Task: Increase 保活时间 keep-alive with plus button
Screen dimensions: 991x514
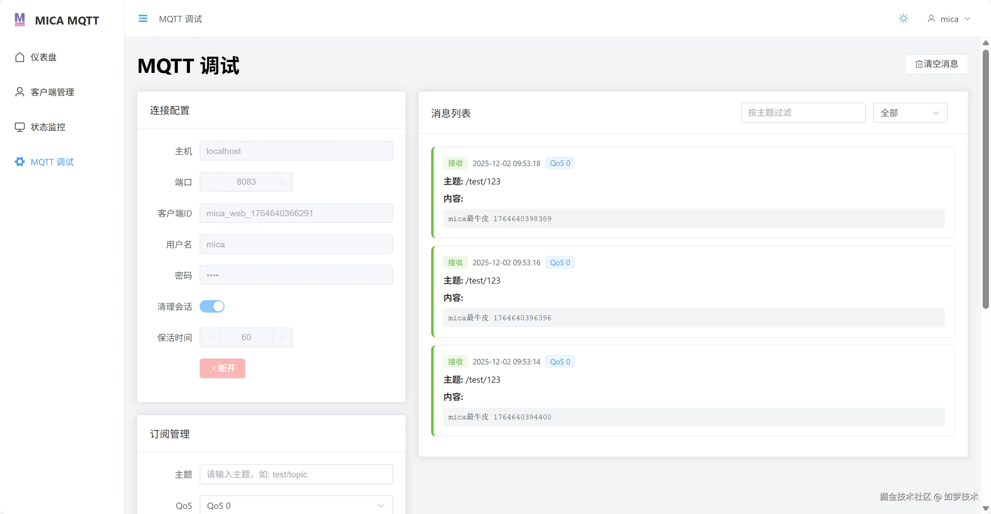Action: [282, 338]
